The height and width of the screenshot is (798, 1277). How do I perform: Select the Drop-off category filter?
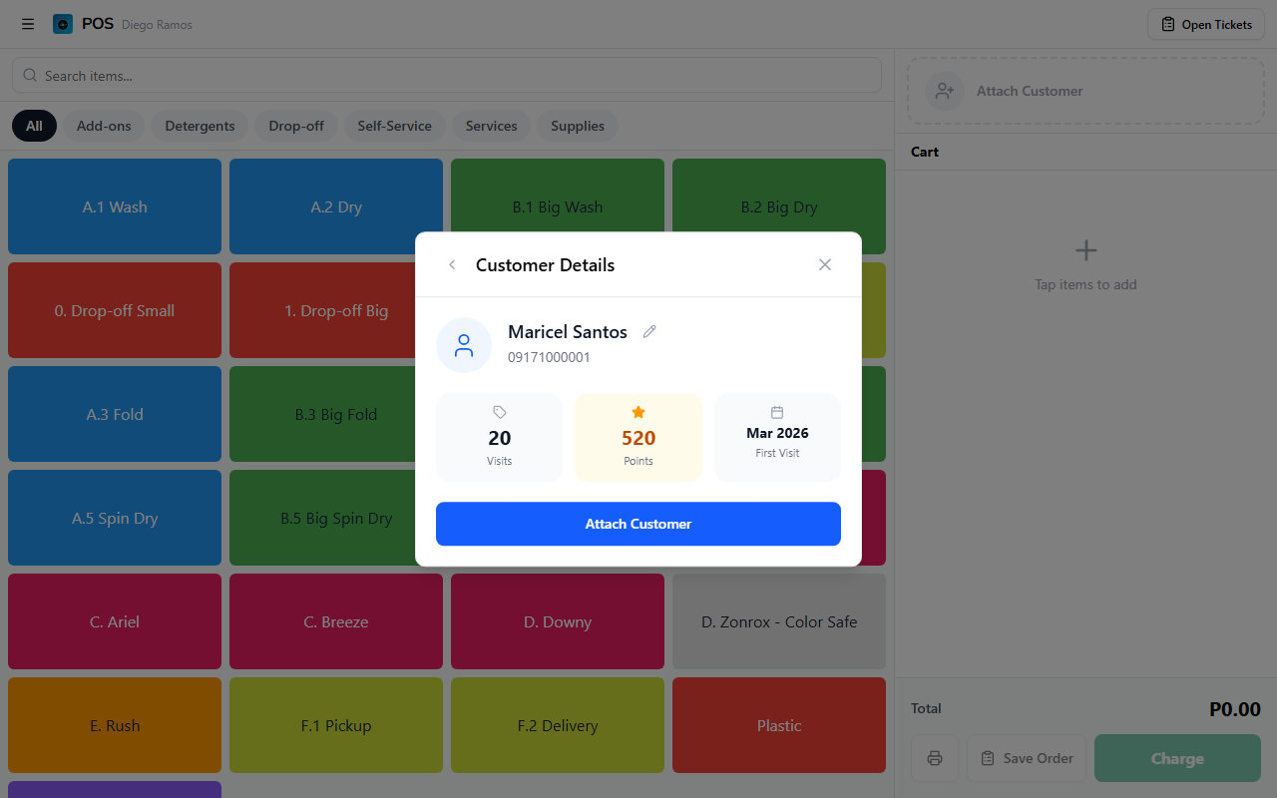pyautogui.click(x=296, y=127)
